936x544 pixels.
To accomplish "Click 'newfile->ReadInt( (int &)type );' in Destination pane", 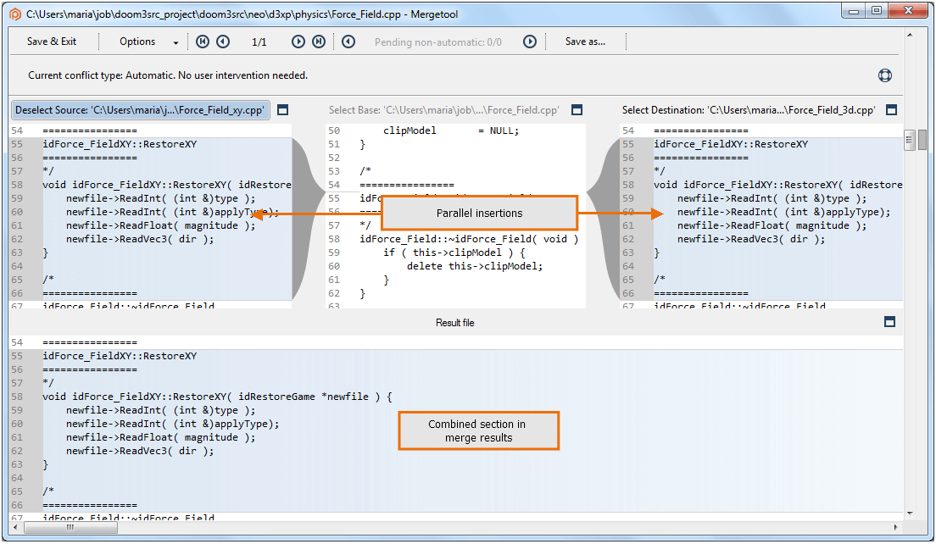I will tap(772, 198).
